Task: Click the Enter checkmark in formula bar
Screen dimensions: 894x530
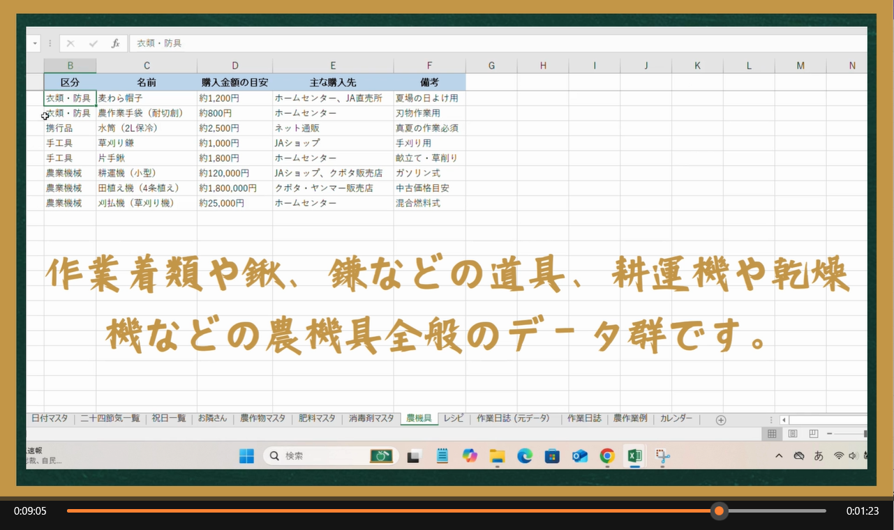Action: tap(93, 43)
